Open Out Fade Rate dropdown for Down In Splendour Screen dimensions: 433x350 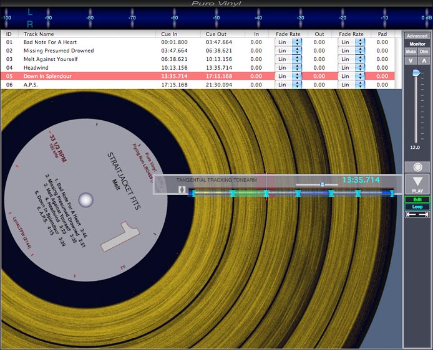tap(351, 77)
